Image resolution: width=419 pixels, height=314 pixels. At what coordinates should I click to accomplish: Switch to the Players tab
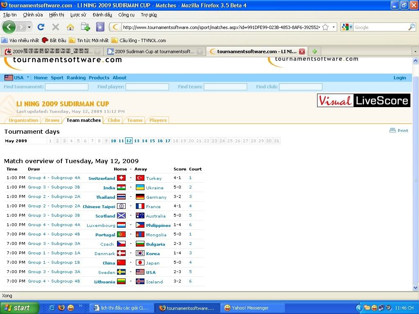(158, 120)
